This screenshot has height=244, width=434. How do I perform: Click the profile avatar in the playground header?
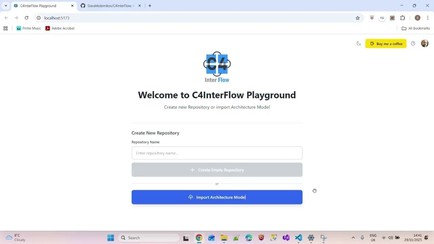pos(425,43)
